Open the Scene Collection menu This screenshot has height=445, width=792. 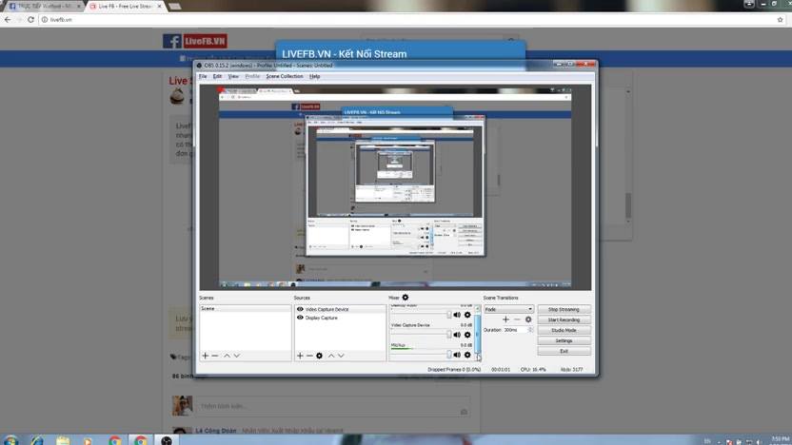point(285,77)
